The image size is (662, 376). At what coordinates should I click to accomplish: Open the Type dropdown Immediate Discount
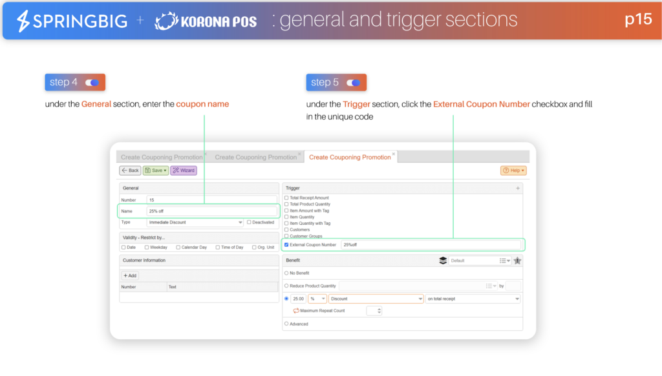(x=195, y=222)
